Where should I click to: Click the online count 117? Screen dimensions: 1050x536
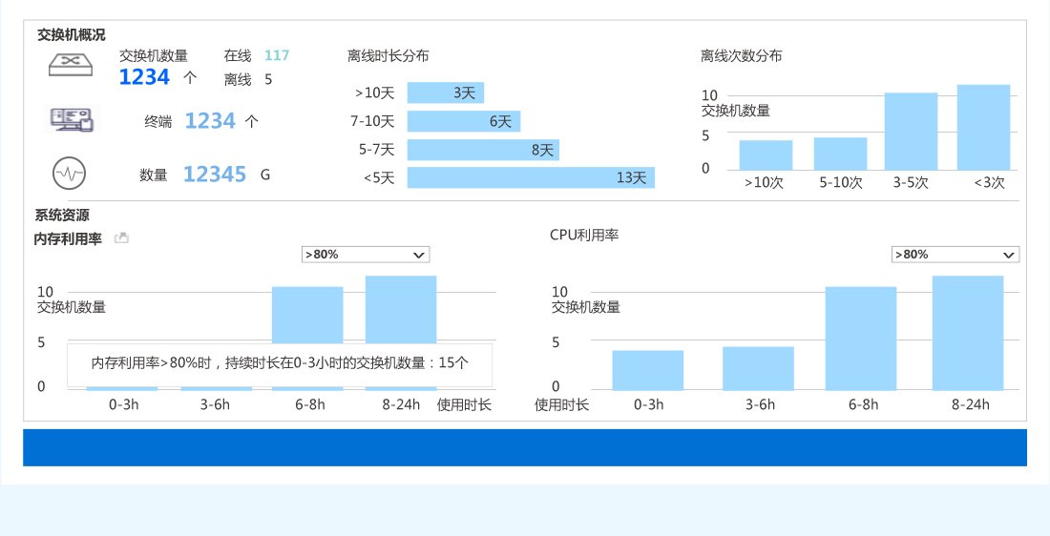click(277, 56)
